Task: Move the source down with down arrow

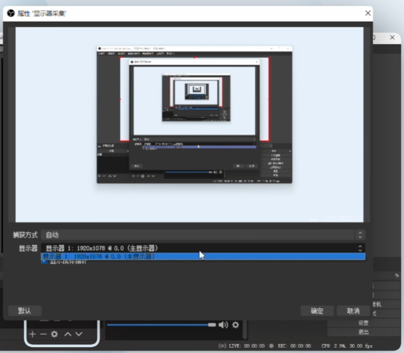Action: coord(79,334)
